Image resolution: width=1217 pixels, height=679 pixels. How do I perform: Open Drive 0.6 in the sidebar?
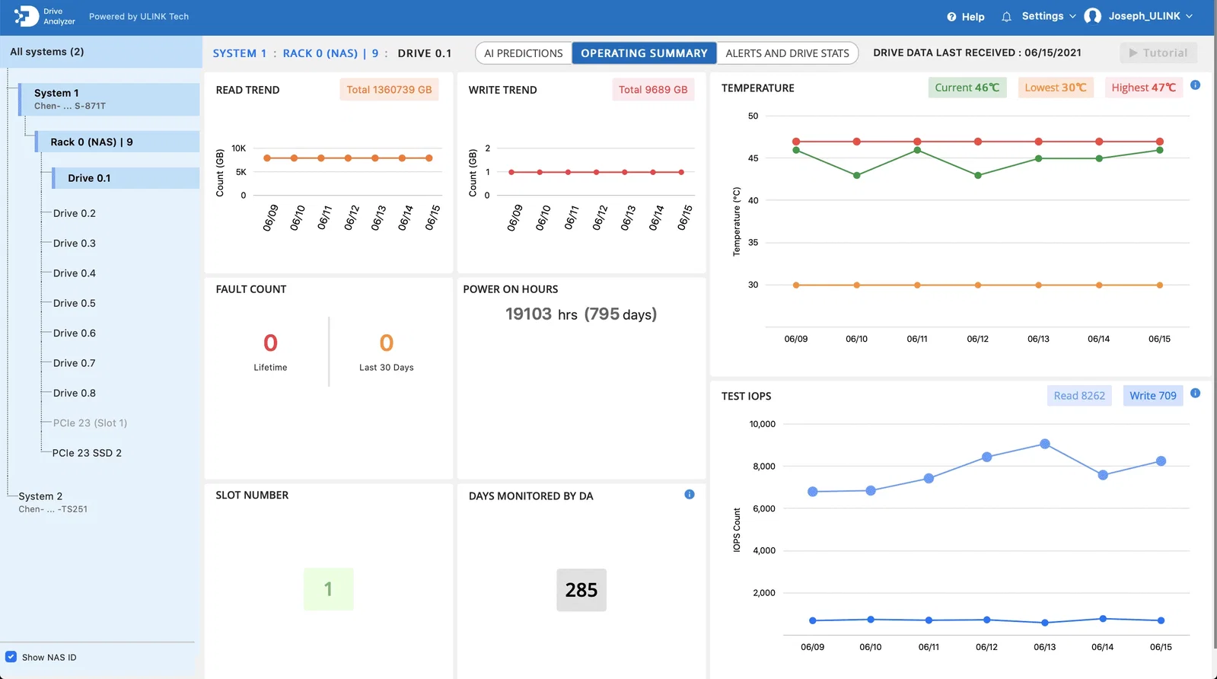coord(75,333)
